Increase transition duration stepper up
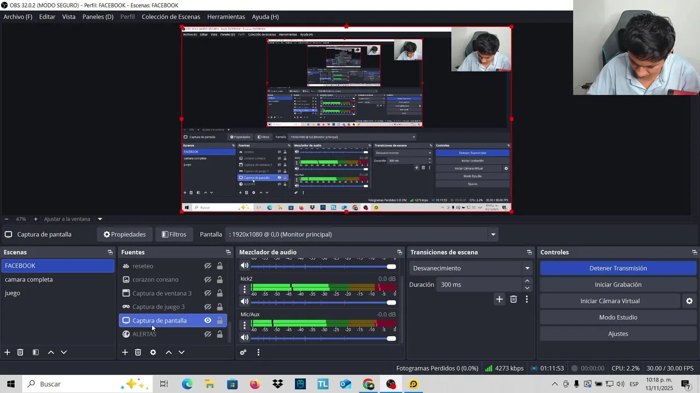Image resolution: width=700 pixels, height=393 pixels. coord(527,281)
